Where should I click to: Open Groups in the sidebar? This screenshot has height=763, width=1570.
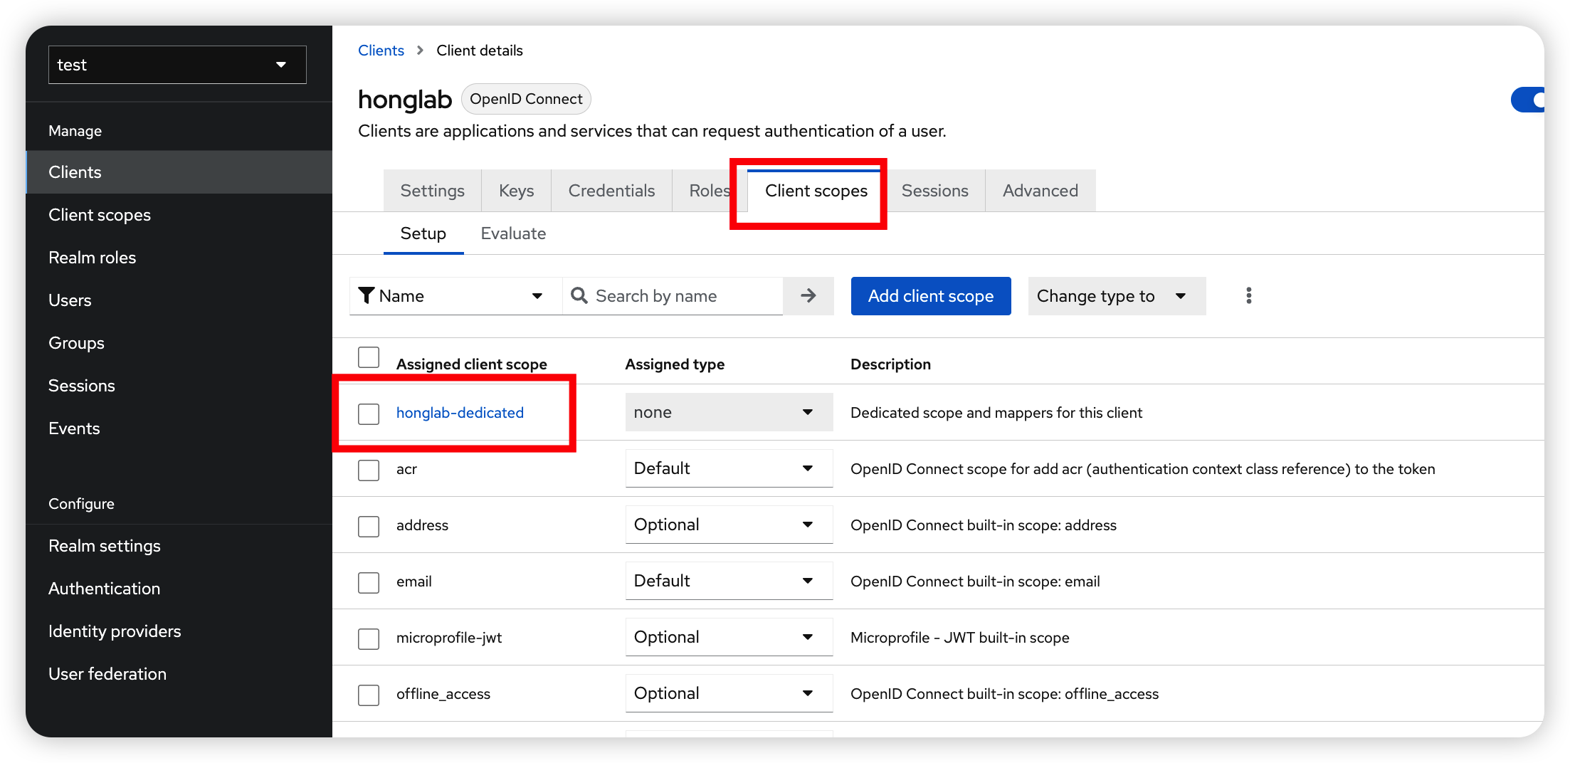pyautogui.click(x=179, y=343)
